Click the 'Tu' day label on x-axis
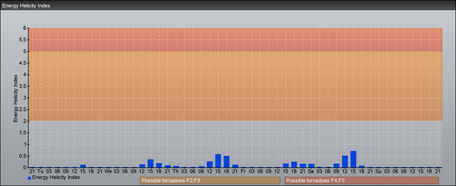 coord(41,172)
